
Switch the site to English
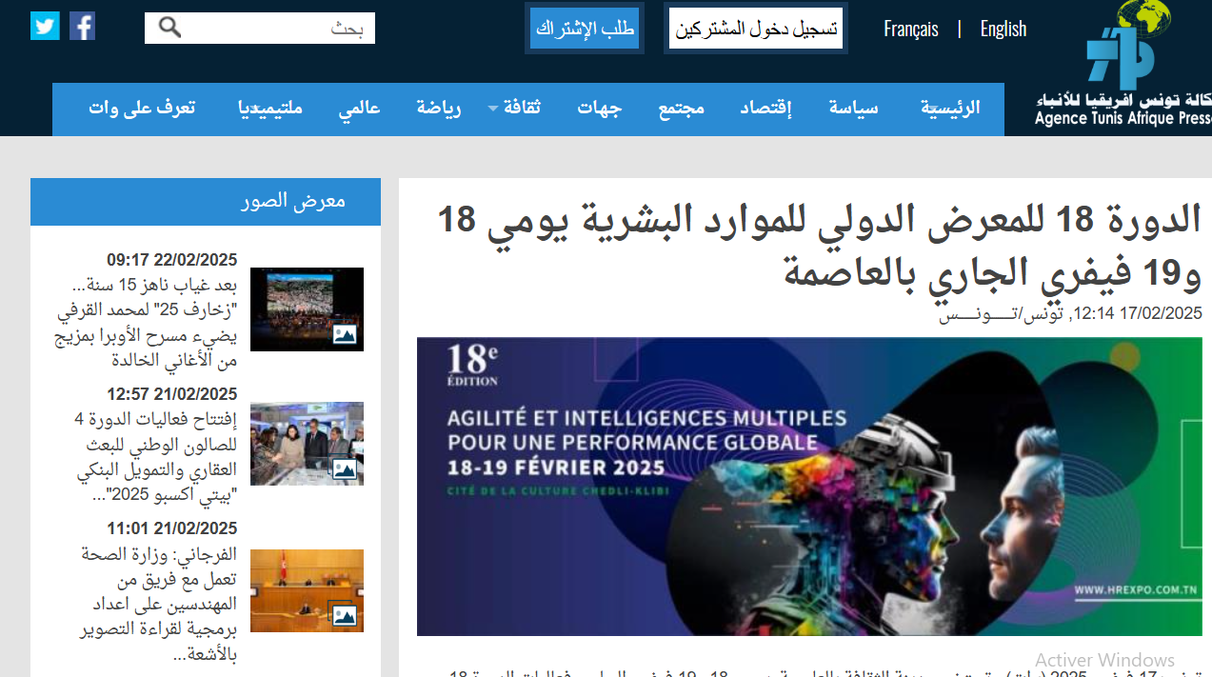[1003, 30]
